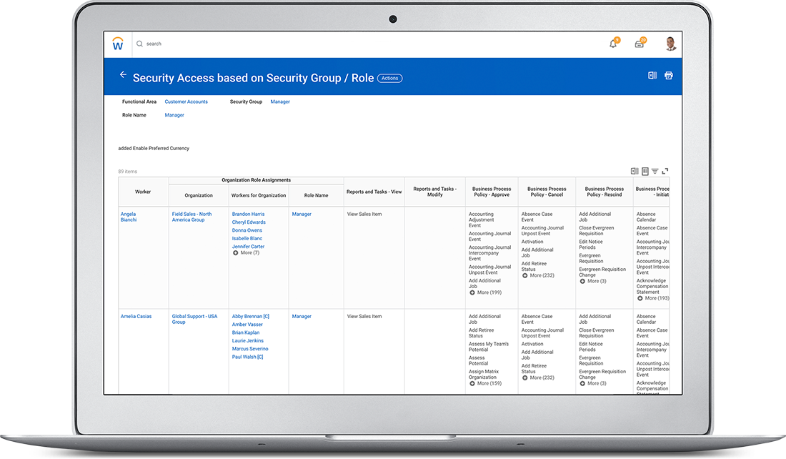Image resolution: width=786 pixels, height=459 pixels.
Task: Open worker Amelia Casias
Action: [x=136, y=317]
